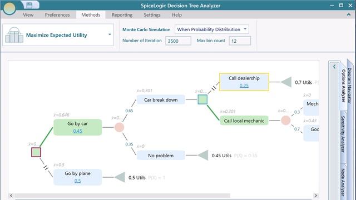The width and height of the screenshot is (356, 200).
Task: Click the payoff triangle beside 0.45 Utils
Action: click(x=203, y=156)
